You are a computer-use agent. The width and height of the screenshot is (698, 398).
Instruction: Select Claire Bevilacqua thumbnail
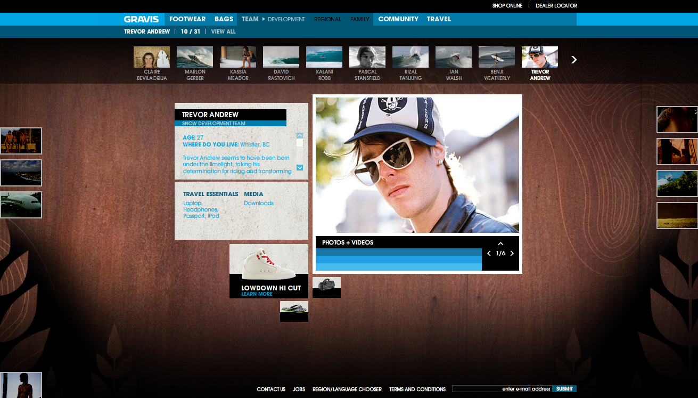152,57
